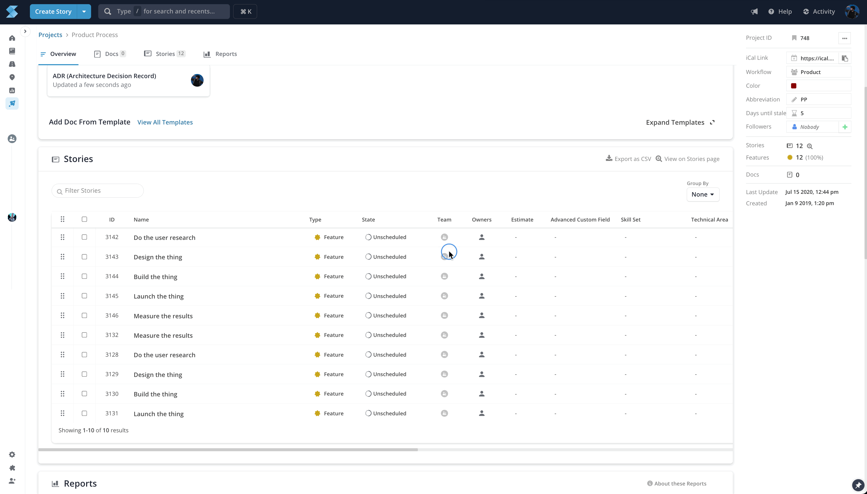Screen dimensions: 867x494
Task: Expand Templates section
Action: pyautogui.click(x=680, y=123)
